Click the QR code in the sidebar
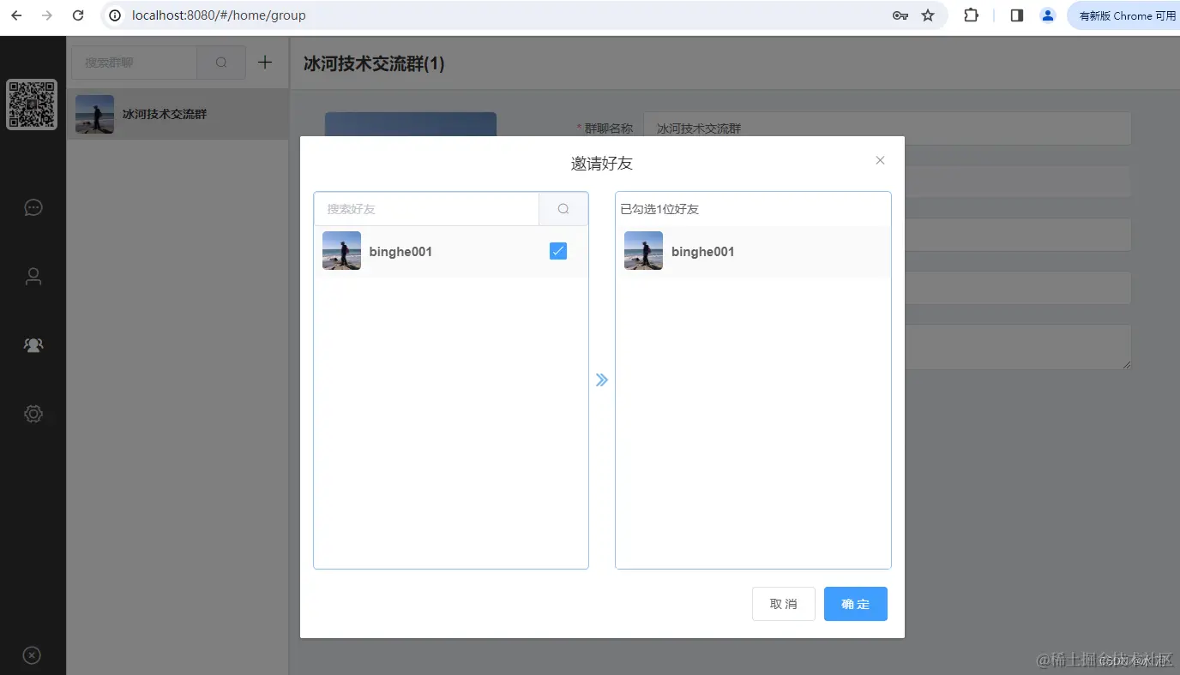1180x675 pixels. coord(33,105)
